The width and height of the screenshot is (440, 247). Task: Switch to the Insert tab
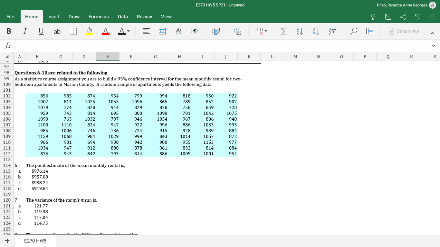(x=53, y=17)
